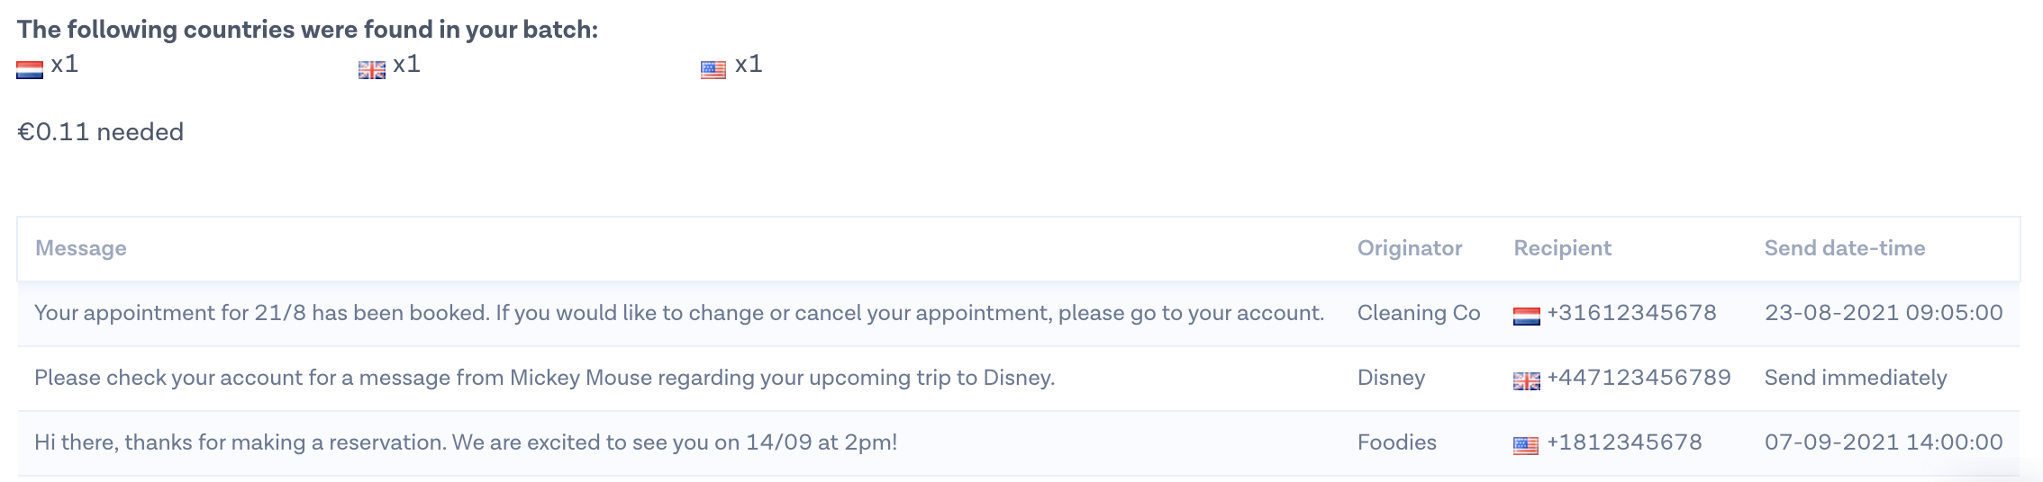The width and height of the screenshot is (2043, 482).
Task: Select the Mickey Mouse message text
Action: pos(544,378)
